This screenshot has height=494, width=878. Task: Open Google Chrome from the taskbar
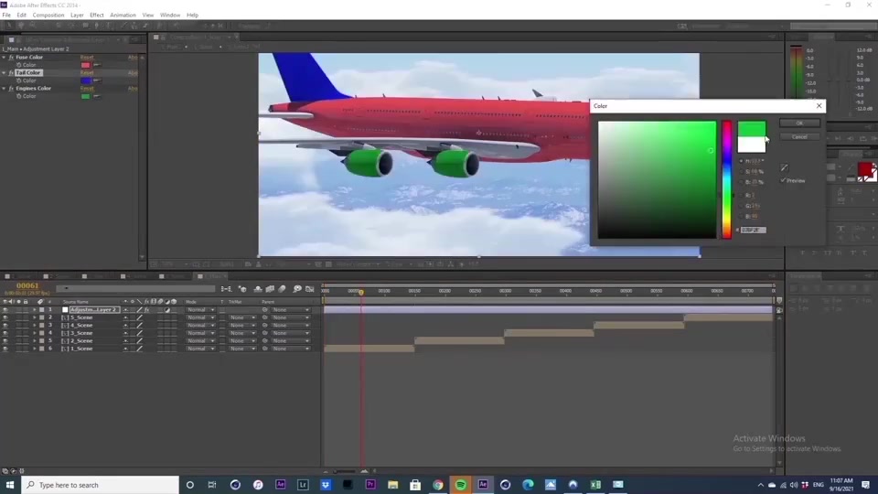pyautogui.click(x=438, y=485)
